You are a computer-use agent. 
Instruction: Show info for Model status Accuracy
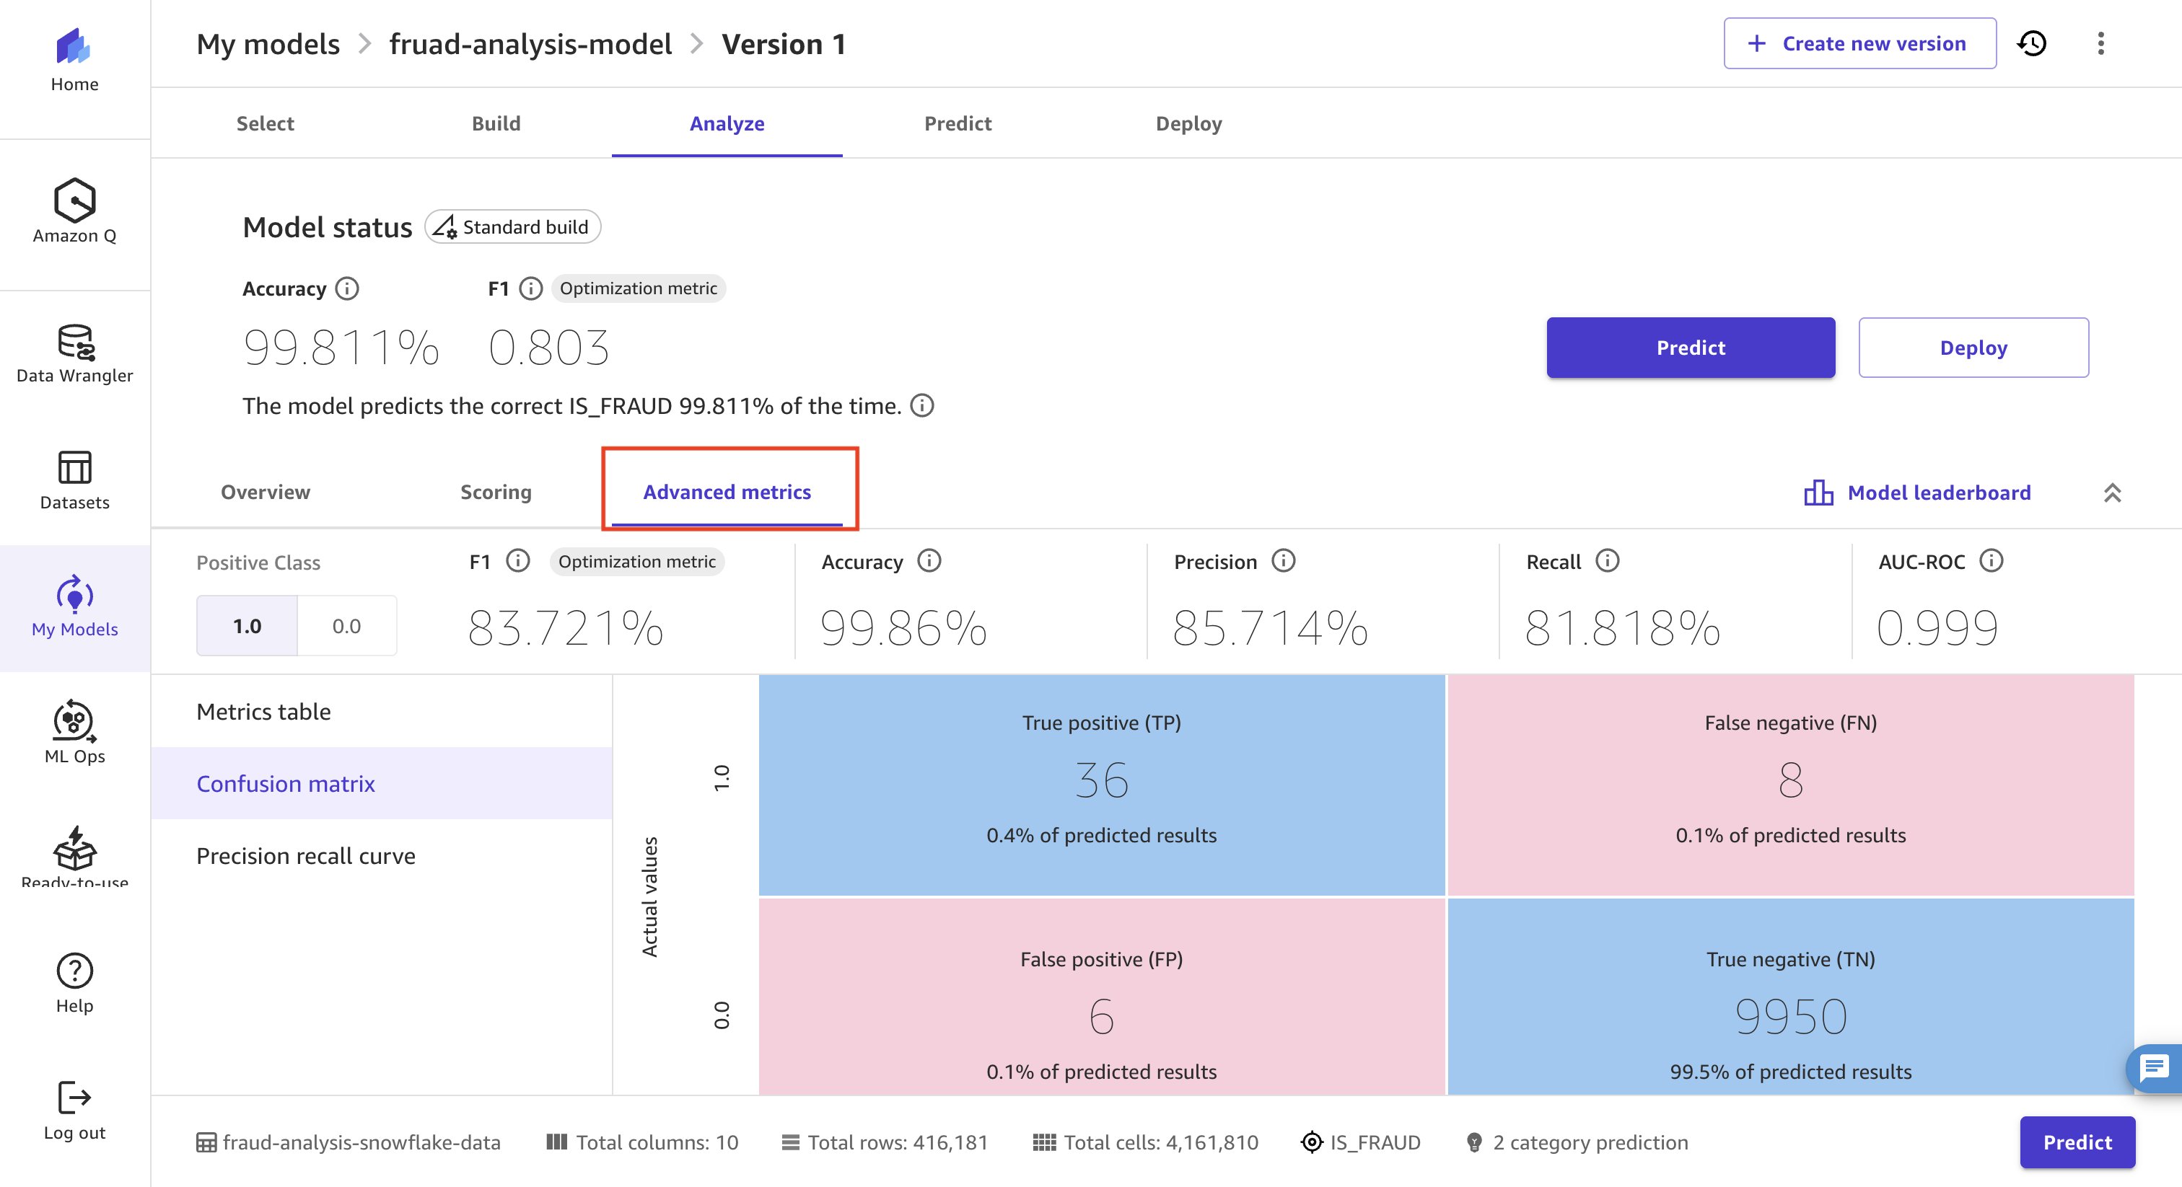(346, 288)
